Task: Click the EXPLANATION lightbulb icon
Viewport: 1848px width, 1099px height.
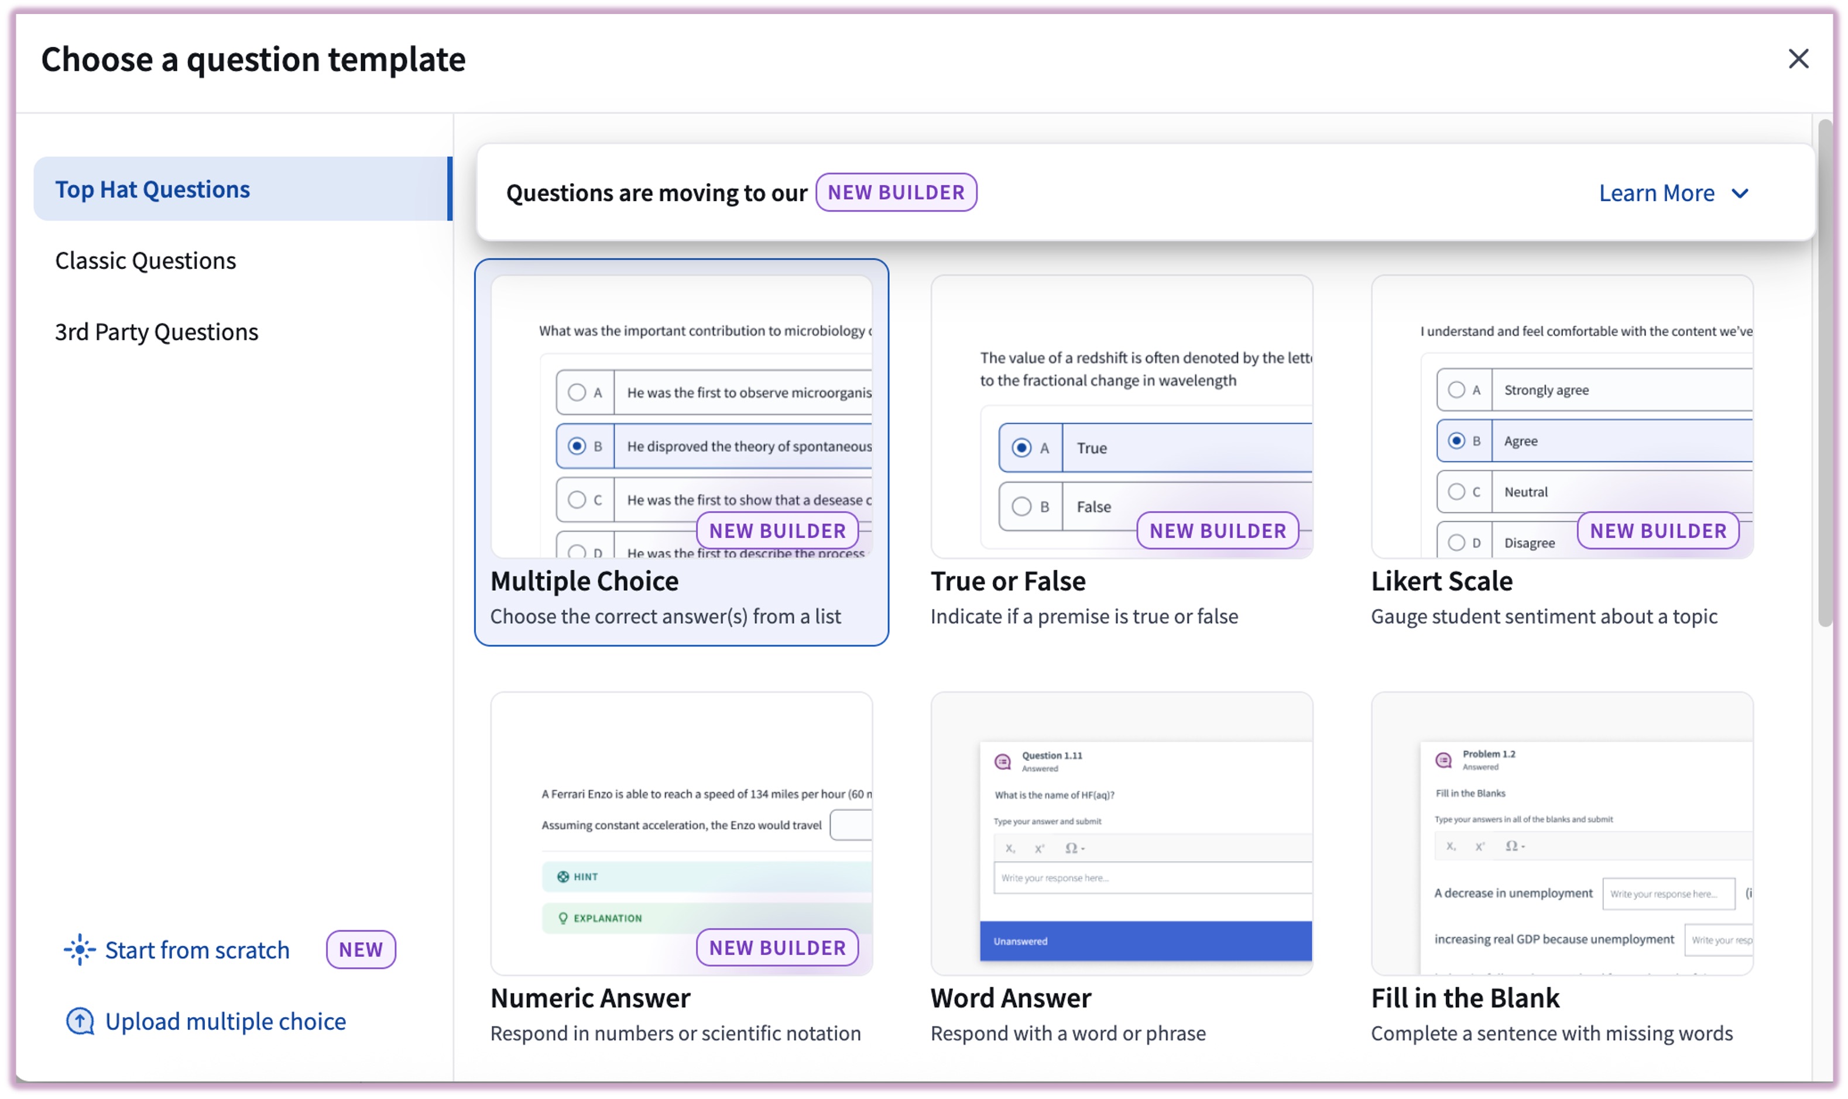Action: pos(563,918)
